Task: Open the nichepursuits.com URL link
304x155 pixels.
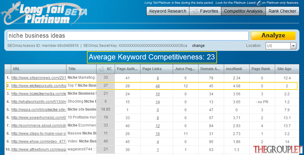Action: pos(39,86)
